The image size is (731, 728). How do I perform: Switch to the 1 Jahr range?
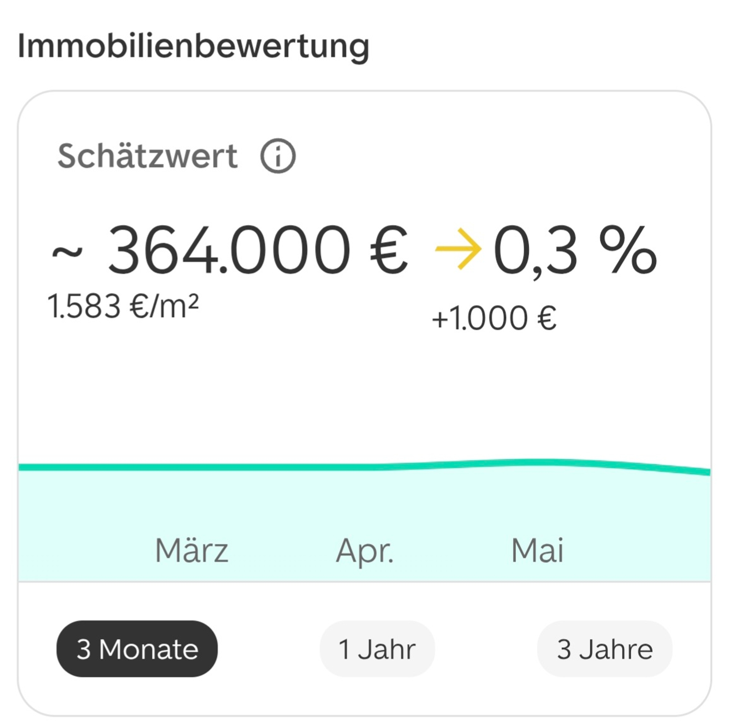coord(377,649)
